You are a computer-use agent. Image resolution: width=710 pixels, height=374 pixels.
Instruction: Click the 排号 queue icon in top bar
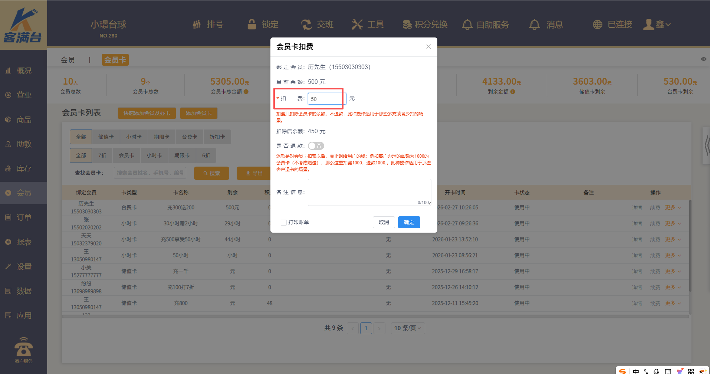pos(197,24)
